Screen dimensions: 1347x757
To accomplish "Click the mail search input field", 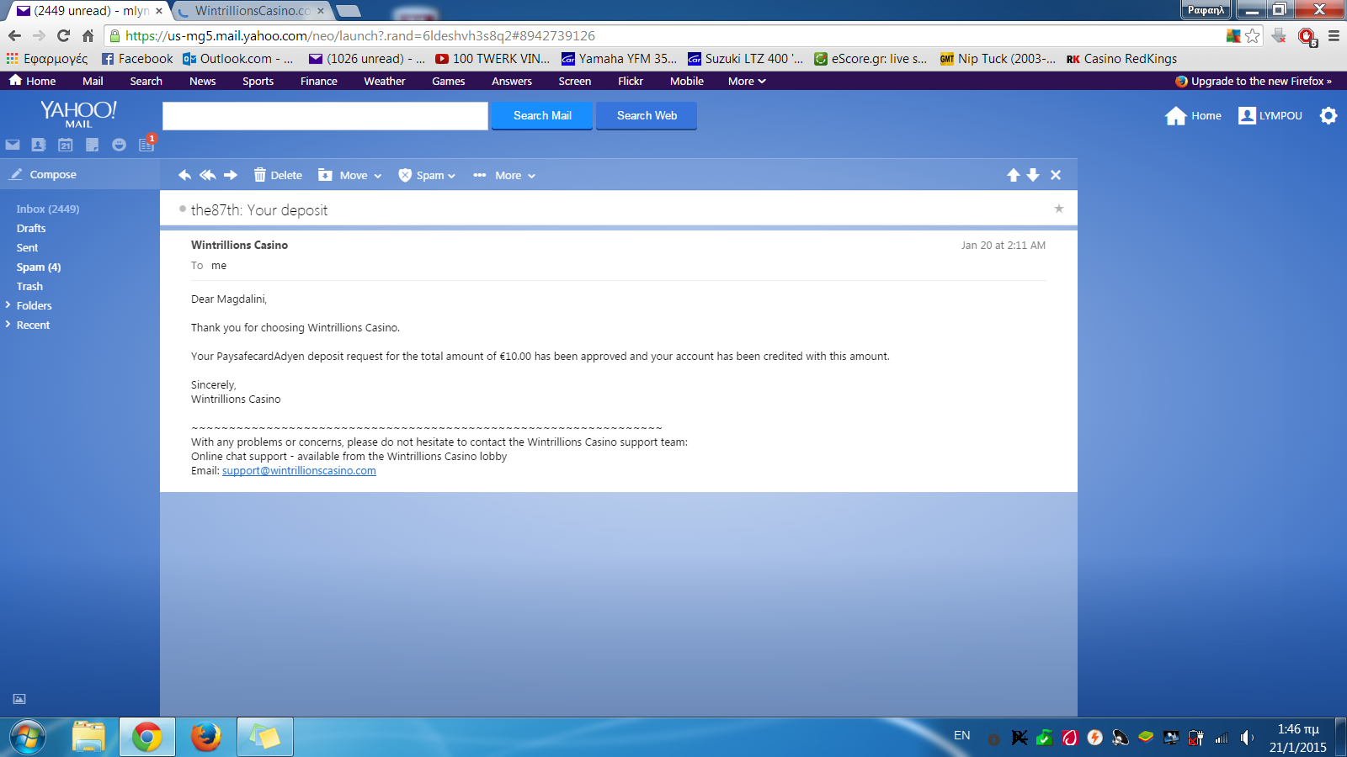I will coord(325,116).
